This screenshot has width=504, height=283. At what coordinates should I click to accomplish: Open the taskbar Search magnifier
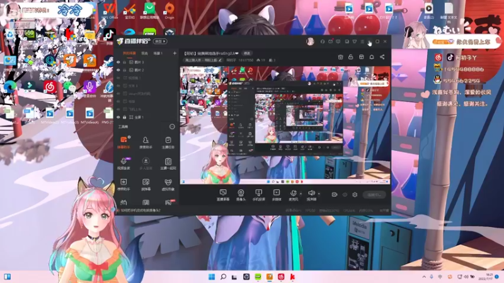click(223, 277)
